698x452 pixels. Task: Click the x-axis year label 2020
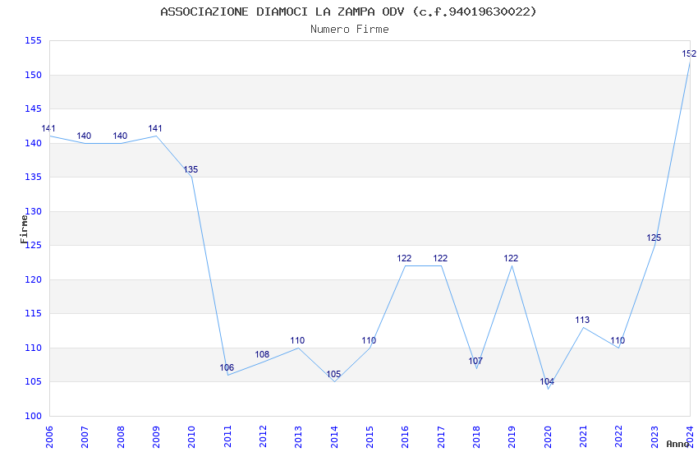click(x=548, y=437)
